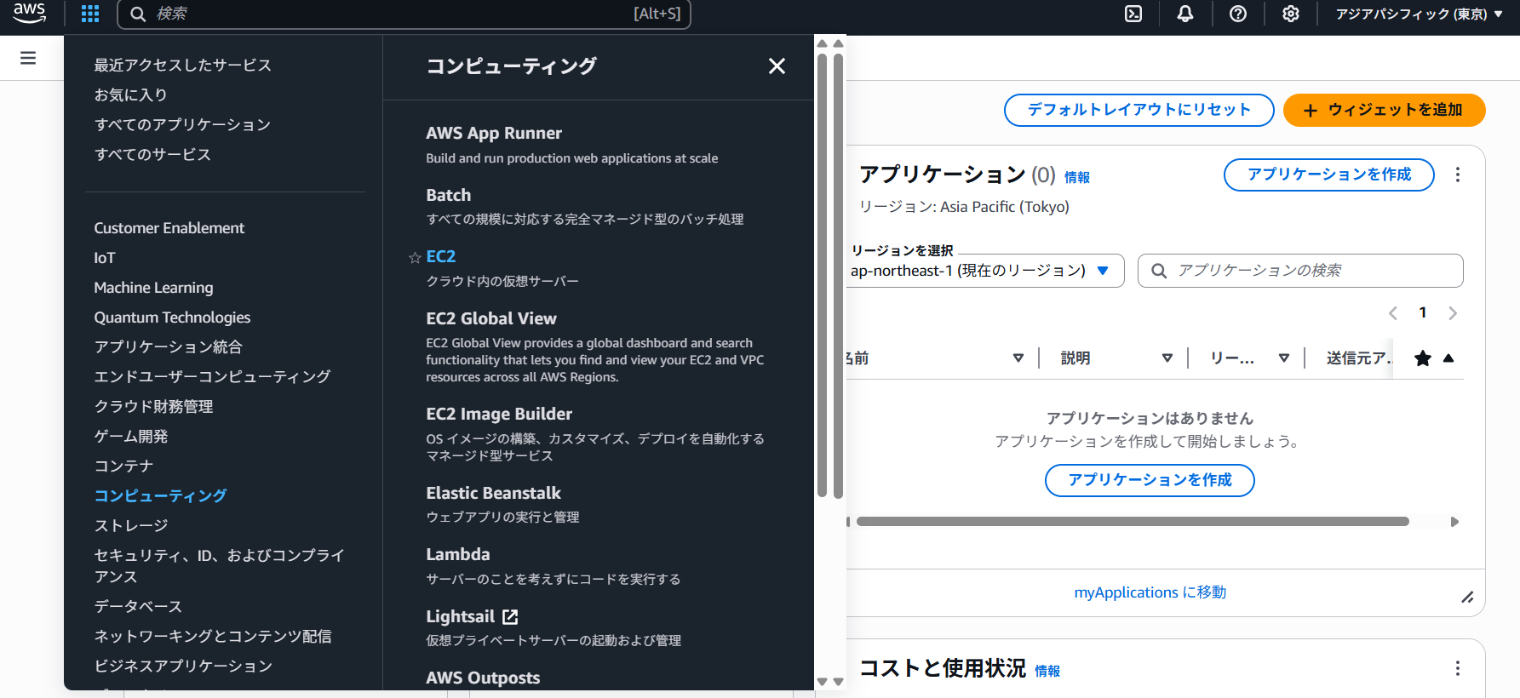Viewport: 1520px width, 698px height.
Task: Open Elastic Beanstalk service
Action: point(493,493)
